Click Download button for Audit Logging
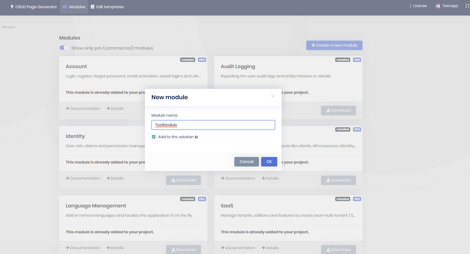The image size is (470, 254). 338,111
